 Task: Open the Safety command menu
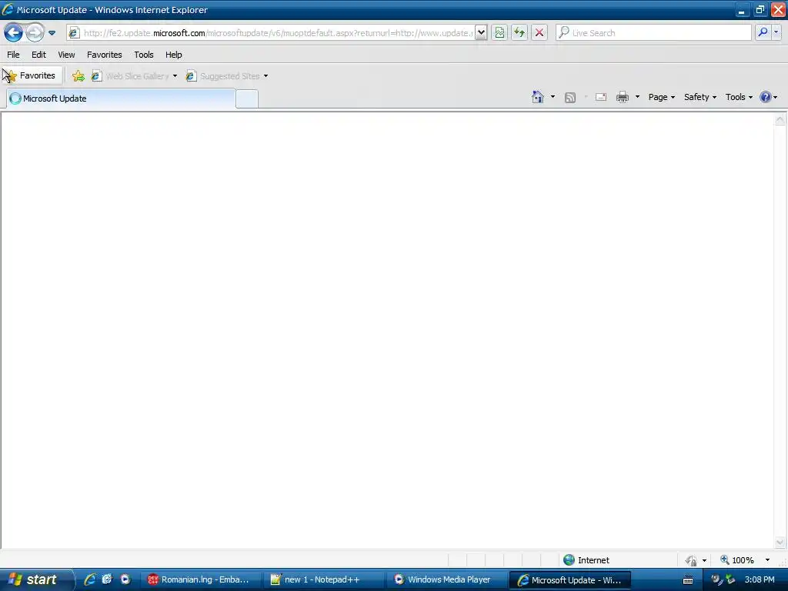tap(700, 97)
